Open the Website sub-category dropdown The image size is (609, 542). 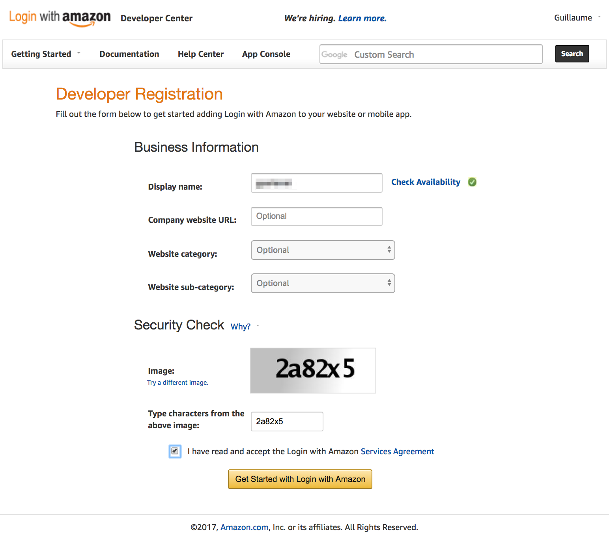(x=323, y=283)
